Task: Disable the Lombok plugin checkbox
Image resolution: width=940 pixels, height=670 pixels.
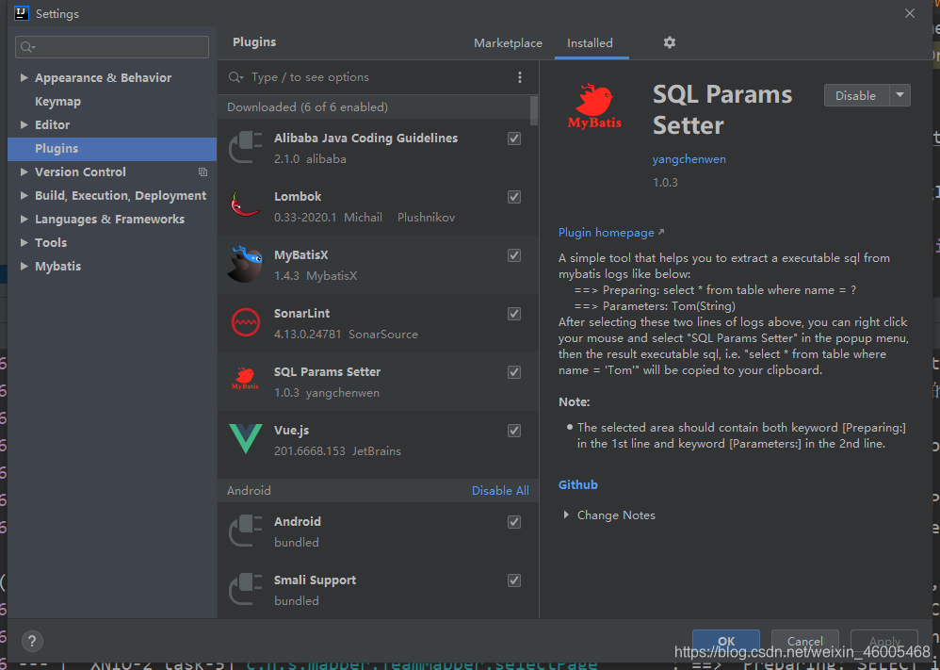Action: (x=513, y=197)
